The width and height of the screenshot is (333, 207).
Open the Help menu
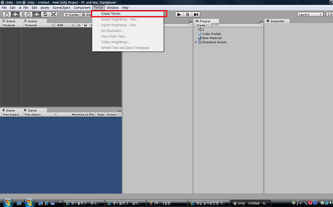pyautogui.click(x=125, y=8)
